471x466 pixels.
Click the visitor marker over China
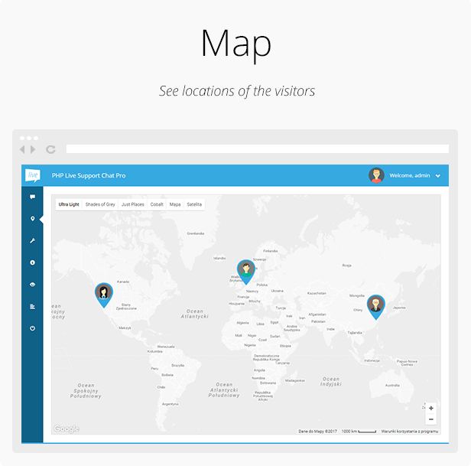click(376, 307)
